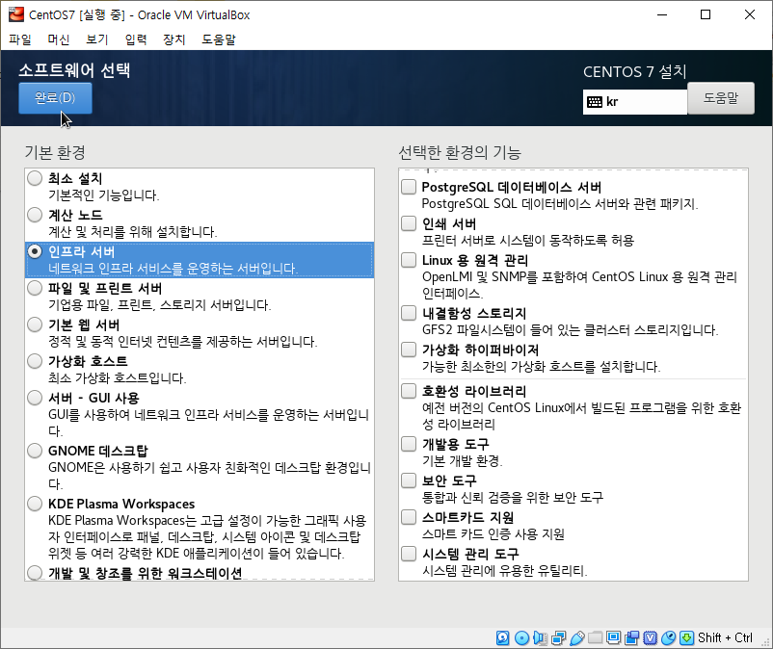Open the USB devices indicator

click(576, 637)
